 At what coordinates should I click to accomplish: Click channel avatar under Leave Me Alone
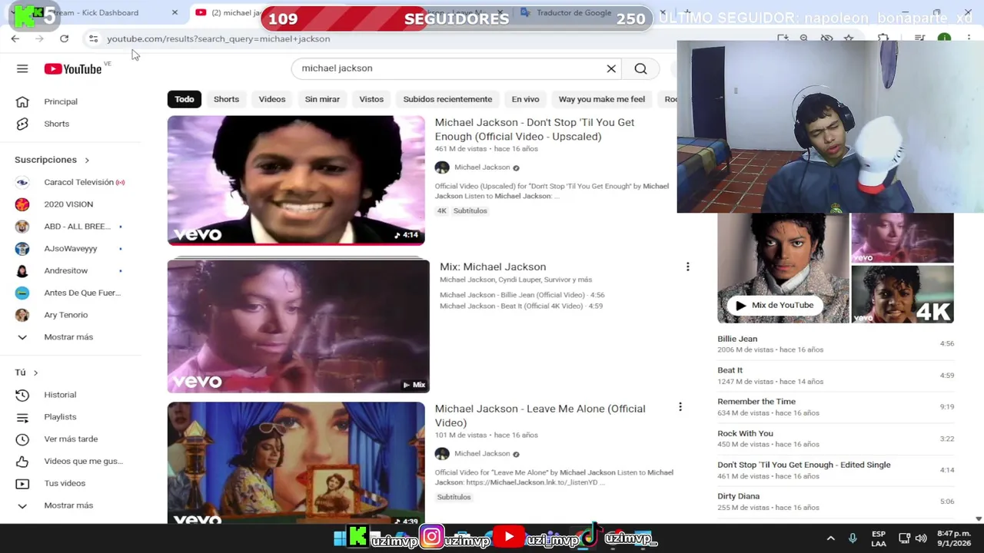(x=441, y=454)
